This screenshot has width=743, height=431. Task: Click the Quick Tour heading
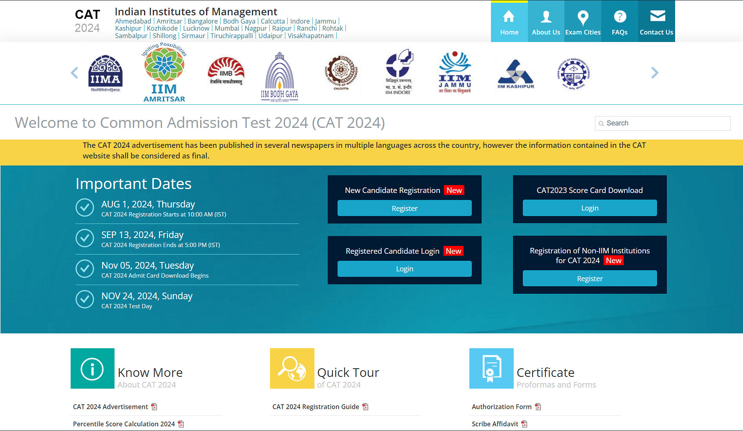(x=348, y=372)
